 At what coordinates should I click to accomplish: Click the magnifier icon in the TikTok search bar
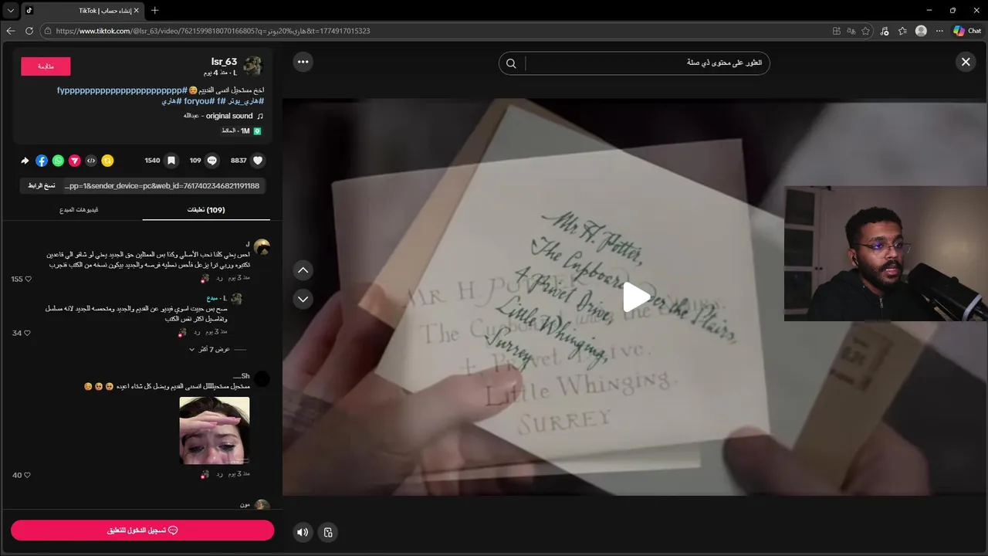coord(511,63)
